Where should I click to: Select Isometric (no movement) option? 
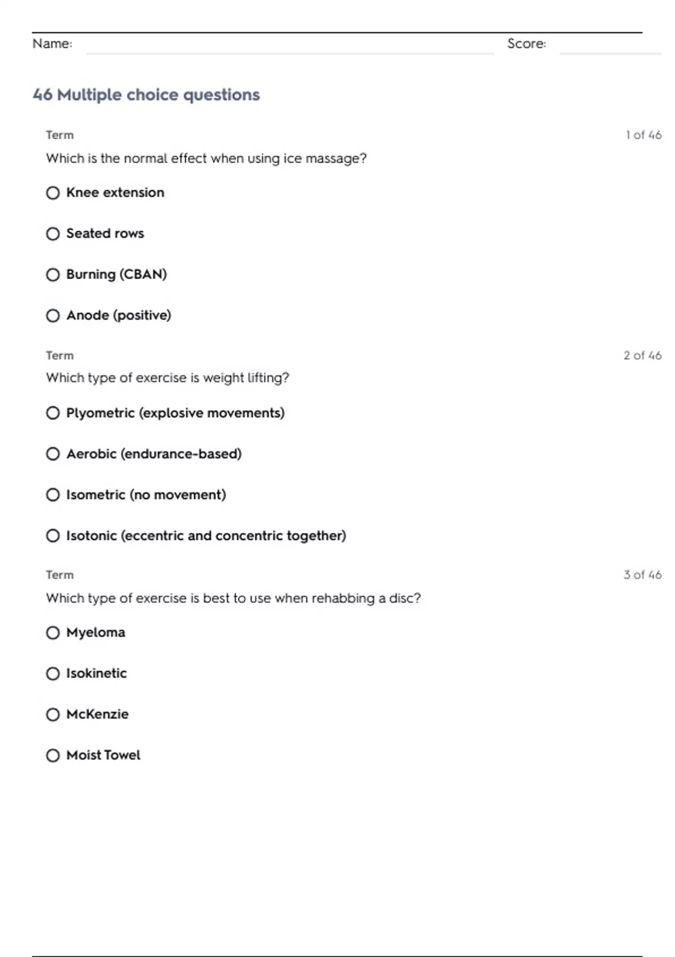tap(53, 495)
